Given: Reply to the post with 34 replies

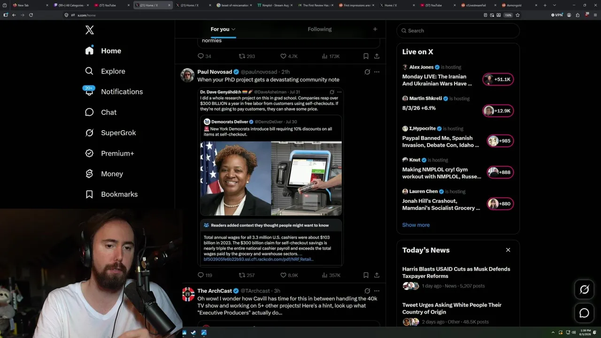Looking at the screenshot, I should [204, 56].
